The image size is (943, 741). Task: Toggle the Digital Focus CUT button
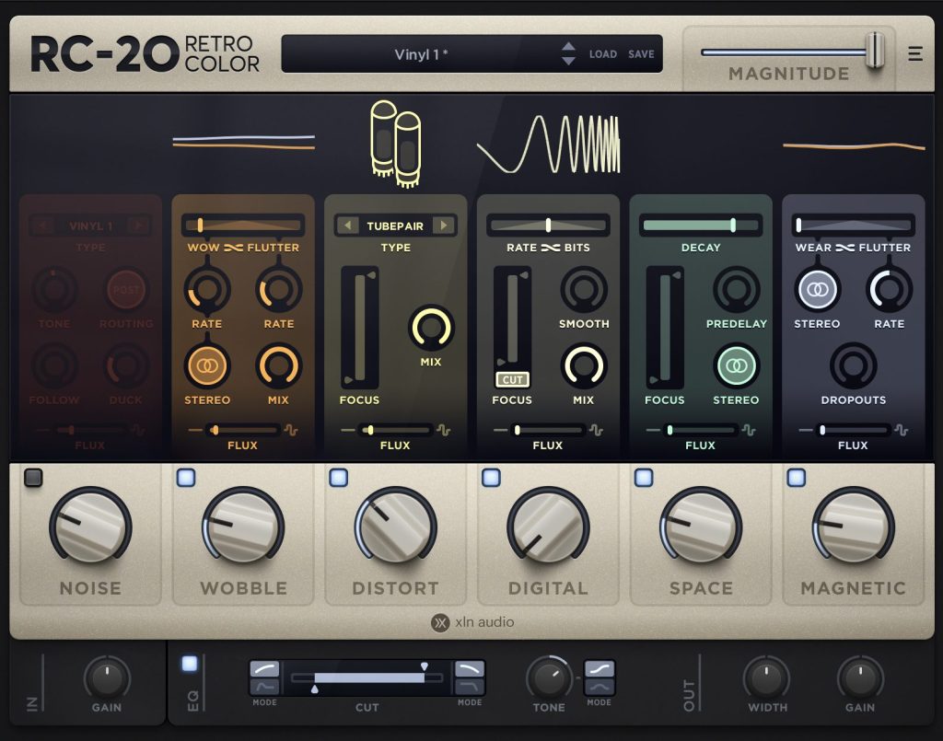click(x=512, y=380)
